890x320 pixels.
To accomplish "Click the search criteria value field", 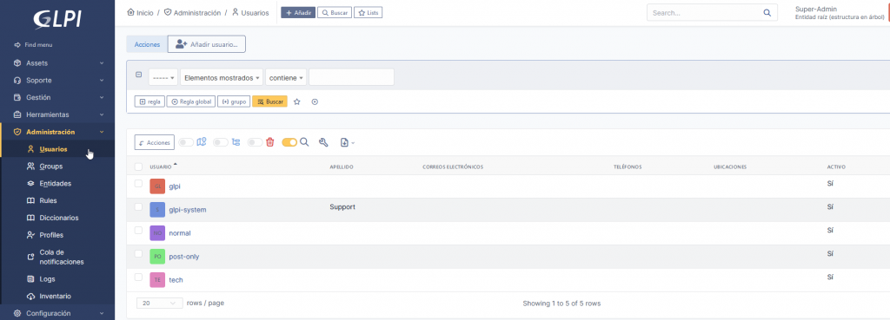I will click(x=351, y=77).
